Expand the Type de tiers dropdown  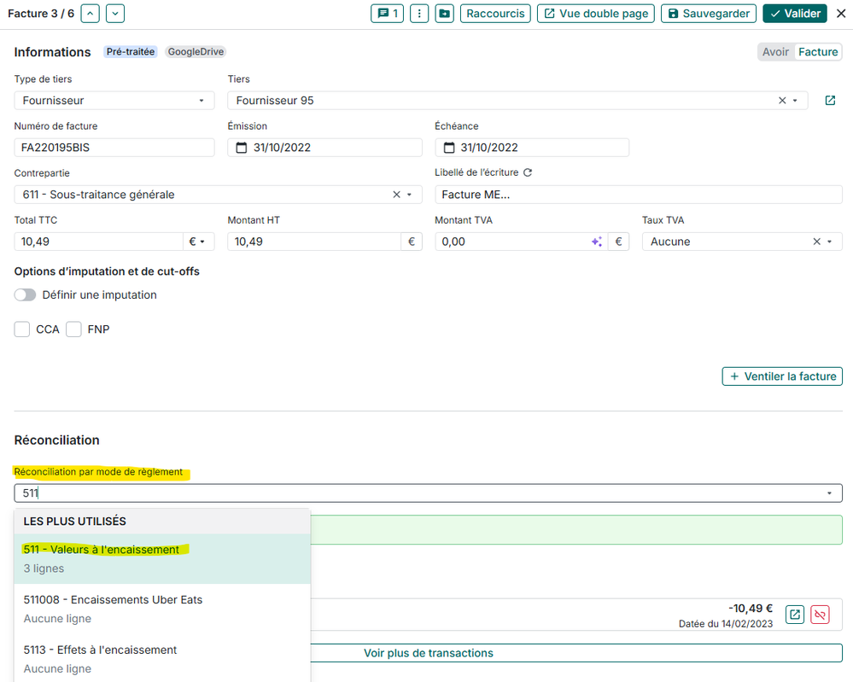pos(114,101)
